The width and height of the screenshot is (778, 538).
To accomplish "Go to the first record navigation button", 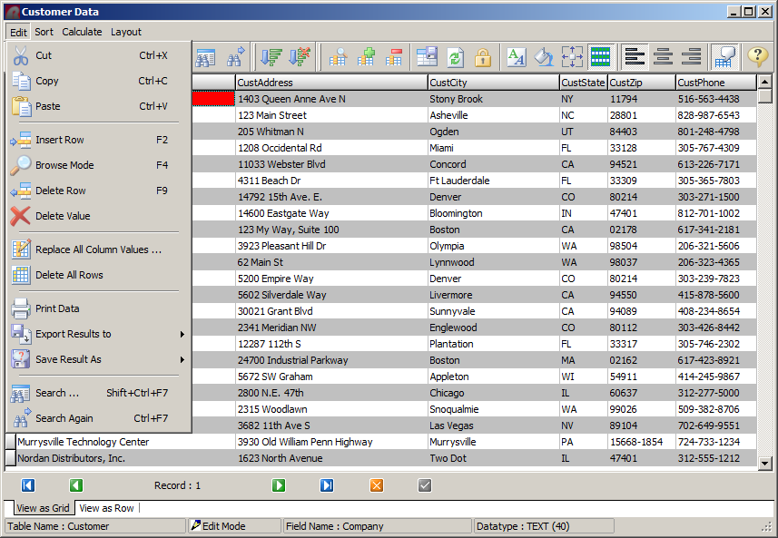I will (27, 485).
